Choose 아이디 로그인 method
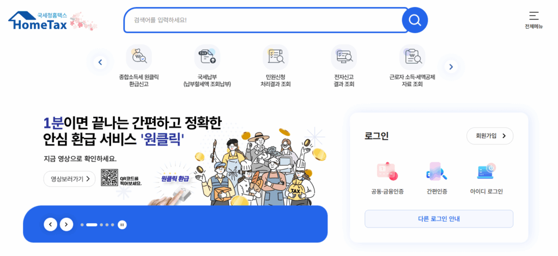The image size is (558, 256). pyautogui.click(x=487, y=178)
